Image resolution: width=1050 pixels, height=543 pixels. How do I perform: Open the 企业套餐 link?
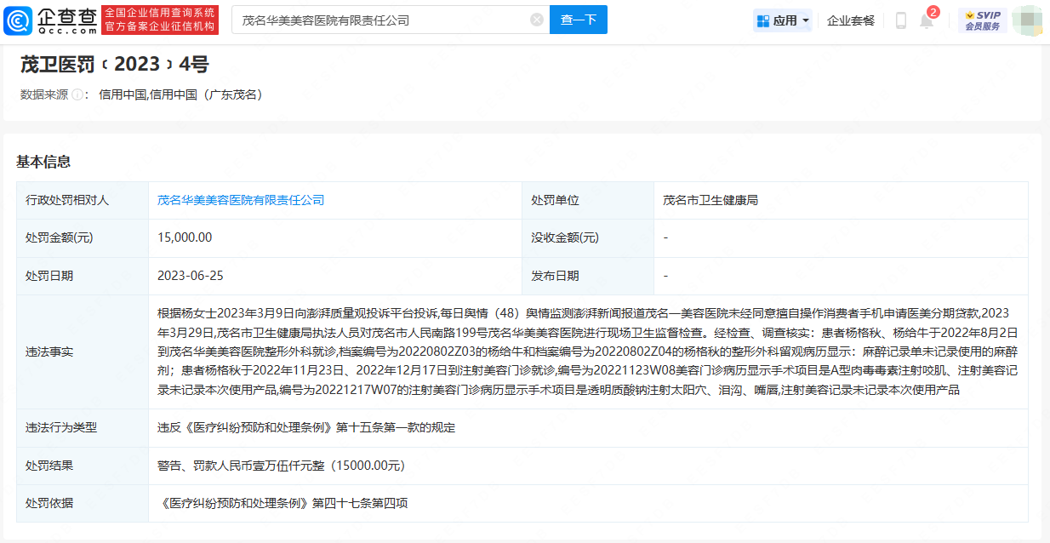point(851,20)
